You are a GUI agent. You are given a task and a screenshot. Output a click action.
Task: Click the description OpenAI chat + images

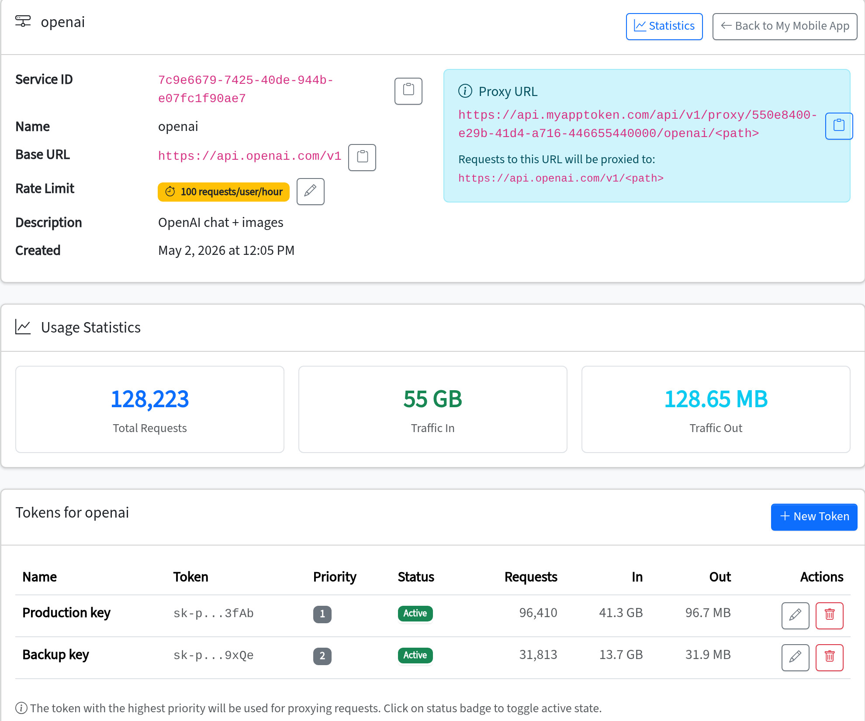point(221,223)
